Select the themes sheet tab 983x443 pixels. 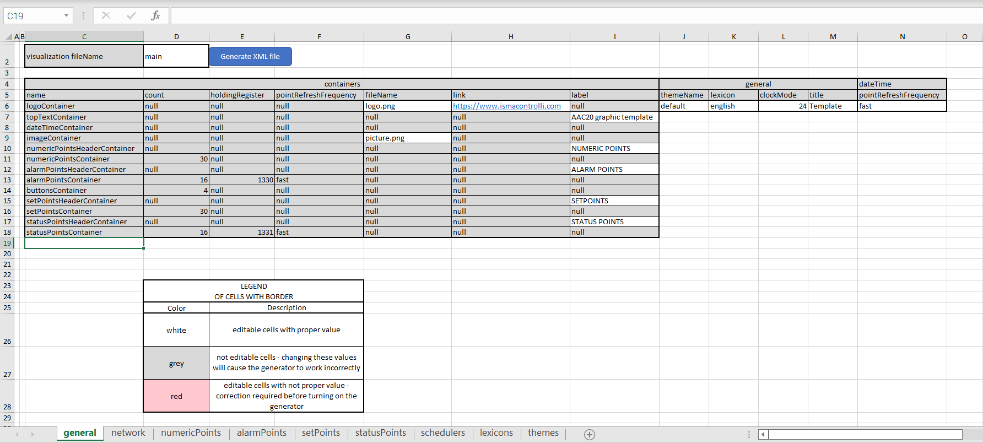pyautogui.click(x=543, y=433)
